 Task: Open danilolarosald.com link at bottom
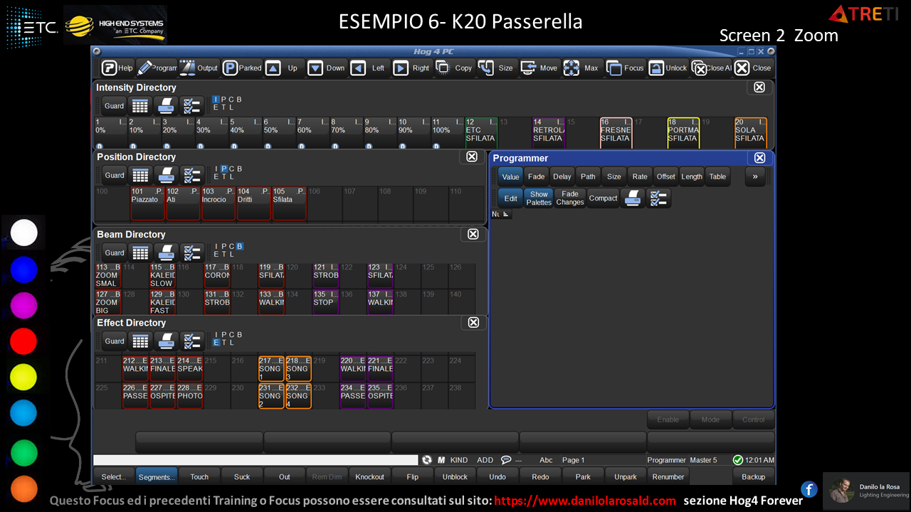(x=585, y=501)
